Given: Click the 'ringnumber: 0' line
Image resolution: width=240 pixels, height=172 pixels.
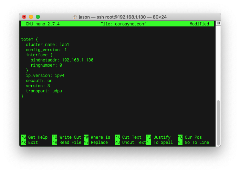Looking at the screenshot, I should [x=46, y=65].
